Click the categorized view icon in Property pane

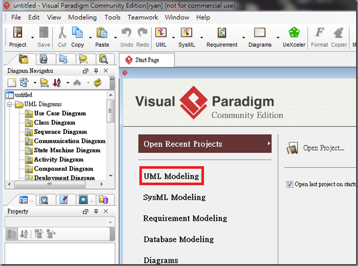12,234
